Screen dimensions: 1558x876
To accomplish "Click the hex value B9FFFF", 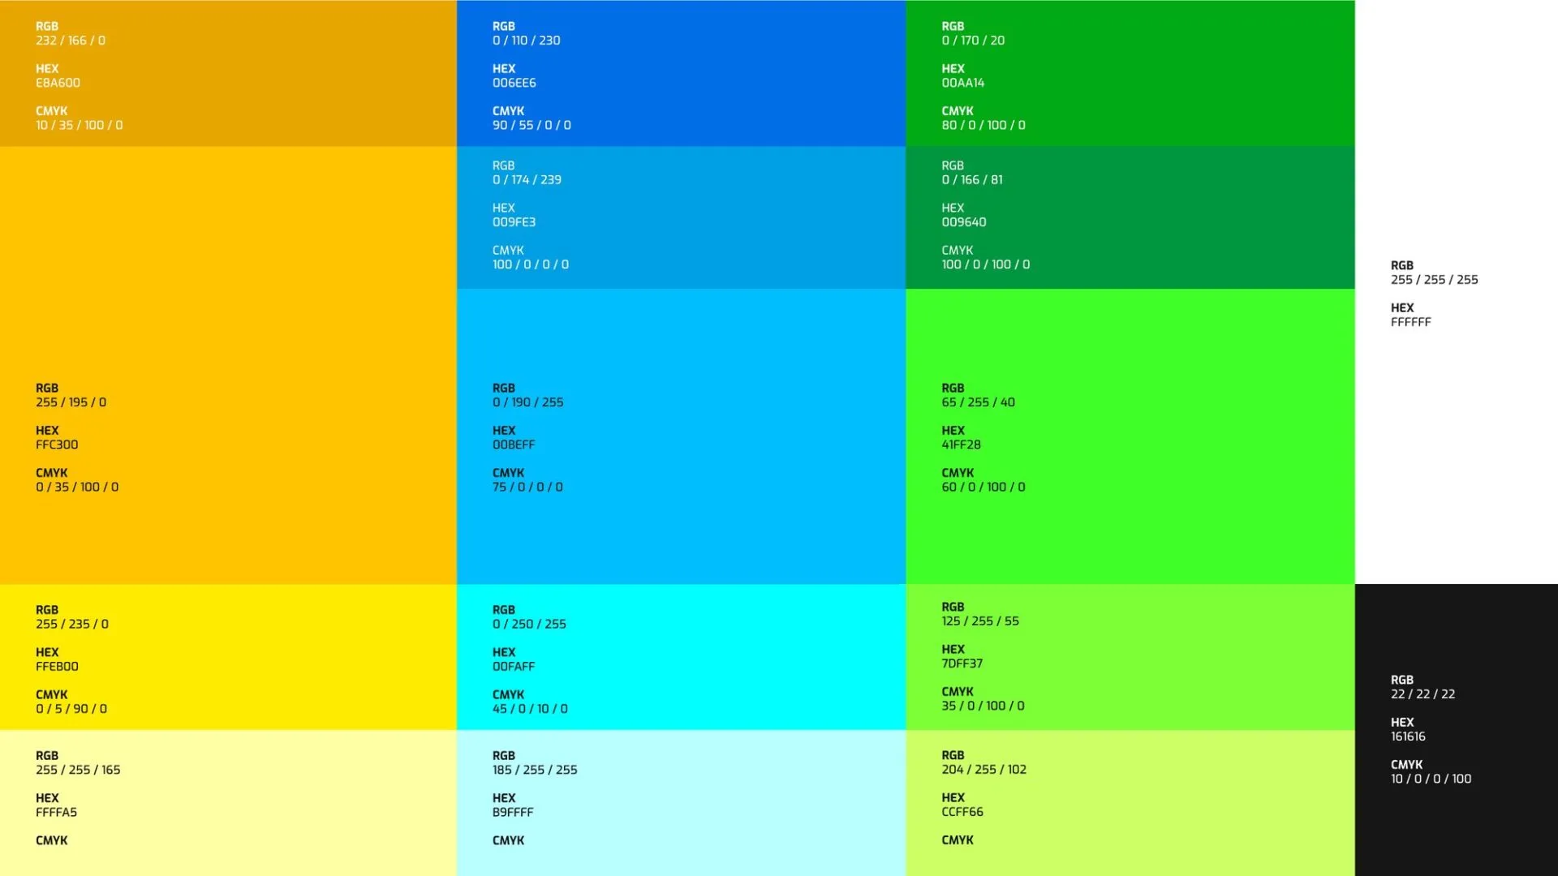I will [x=513, y=813].
